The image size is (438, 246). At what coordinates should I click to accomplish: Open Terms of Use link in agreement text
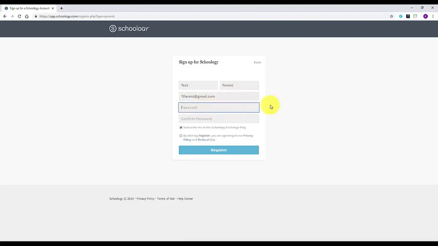(206, 140)
